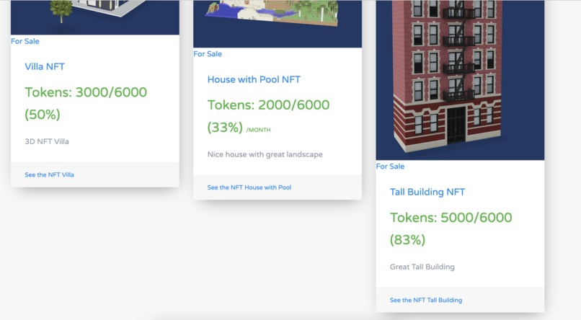Click For Sale label on House with Pool card
The image size is (581, 320).
tap(208, 54)
